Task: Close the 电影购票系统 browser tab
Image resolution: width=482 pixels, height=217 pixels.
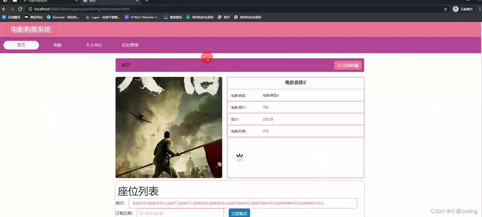Action: (76, 1)
